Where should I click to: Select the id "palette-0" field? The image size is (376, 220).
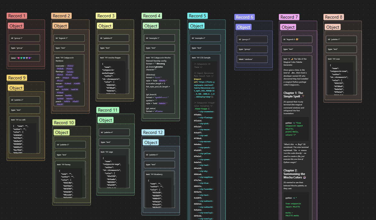tap(114, 38)
